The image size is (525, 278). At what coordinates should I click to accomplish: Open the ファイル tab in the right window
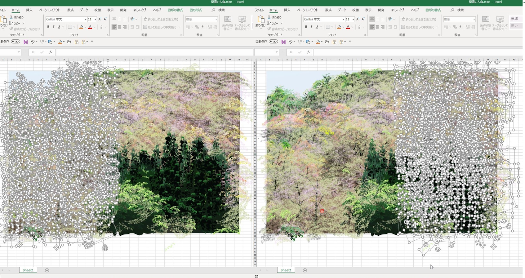pos(259,10)
